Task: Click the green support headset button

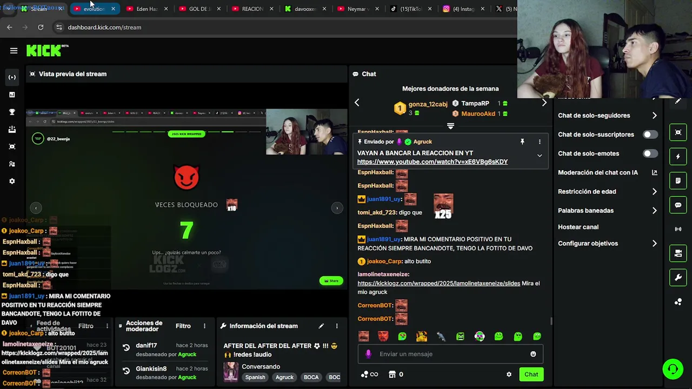Action: [x=673, y=369]
